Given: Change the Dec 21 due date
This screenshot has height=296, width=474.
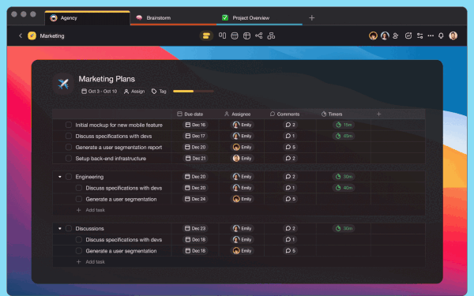Looking at the screenshot, I should (x=195, y=159).
